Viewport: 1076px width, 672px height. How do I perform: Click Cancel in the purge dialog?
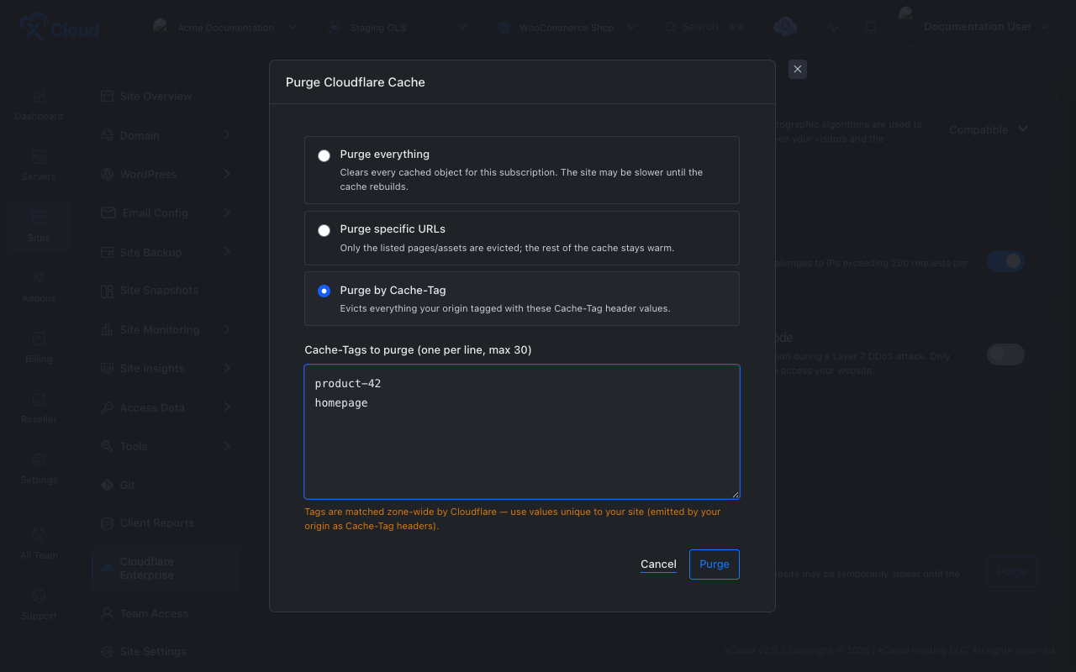[x=658, y=564]
